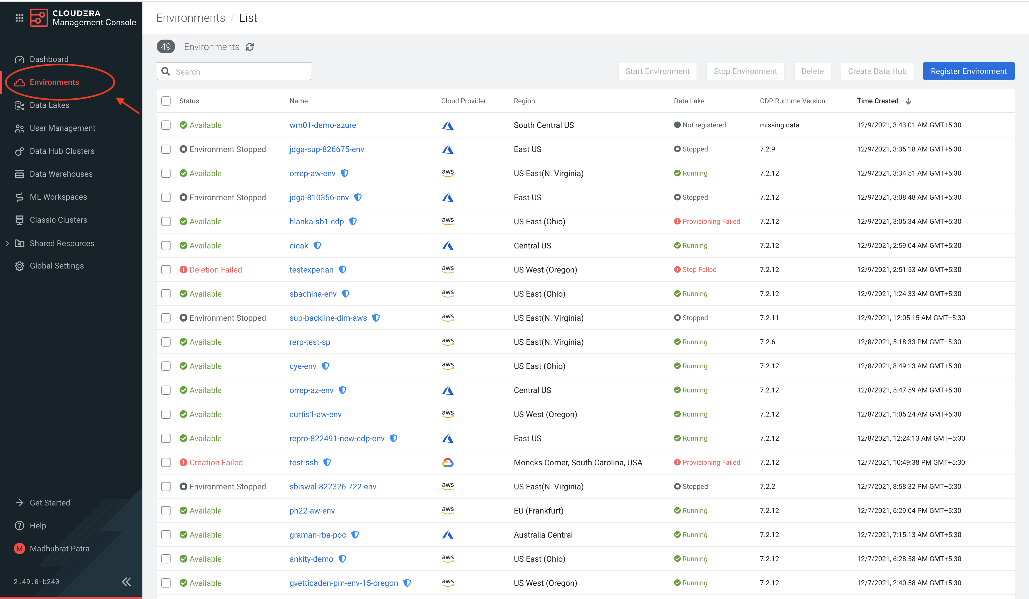Screen dimensions: 1029x599
Task: Select the wm01-demo-azure row checkbox
Action: [166, 125]
